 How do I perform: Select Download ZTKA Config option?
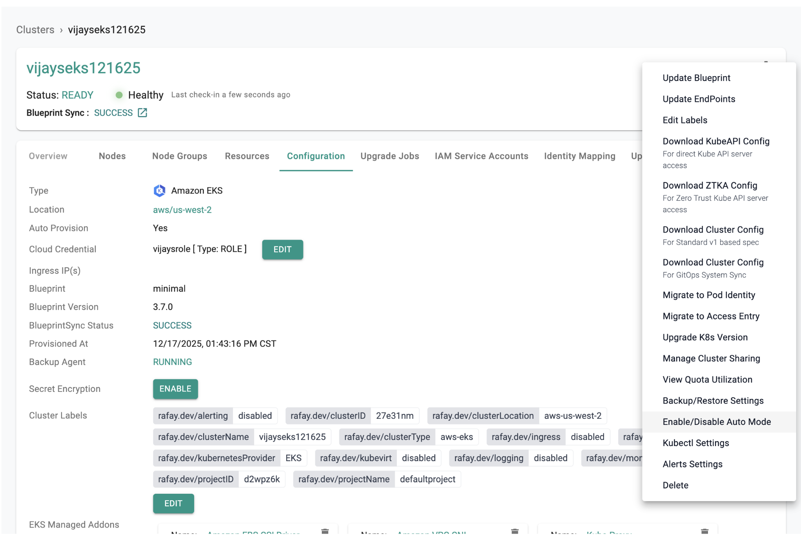(x=710, y=186)
